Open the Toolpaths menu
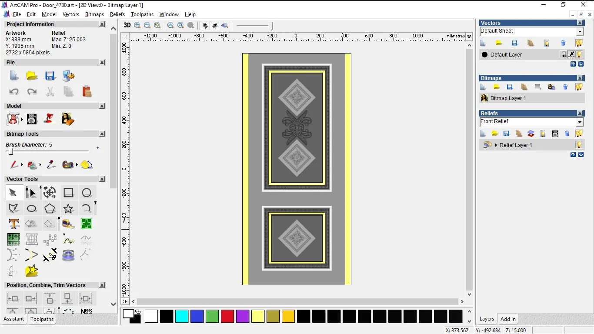Viewport: 594px width, 334px height. 142,14
